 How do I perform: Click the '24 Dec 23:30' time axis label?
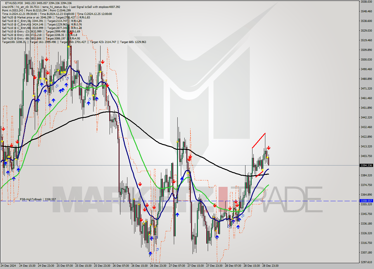tap(46, 266)
